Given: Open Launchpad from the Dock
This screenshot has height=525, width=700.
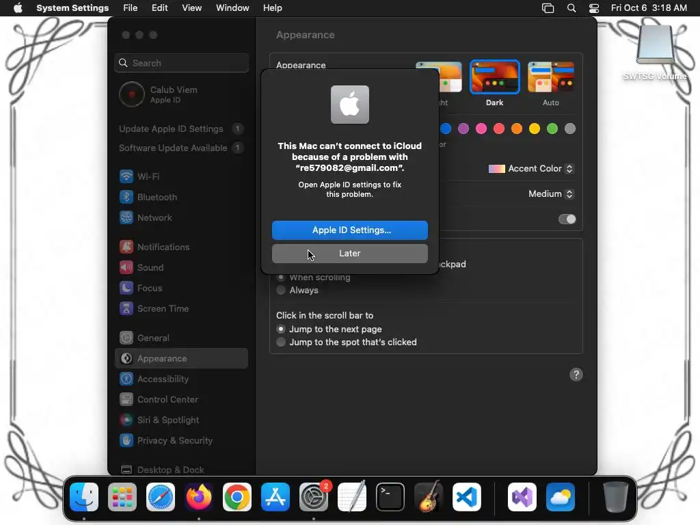Looking at the screenshot, I should pos(122,497).
